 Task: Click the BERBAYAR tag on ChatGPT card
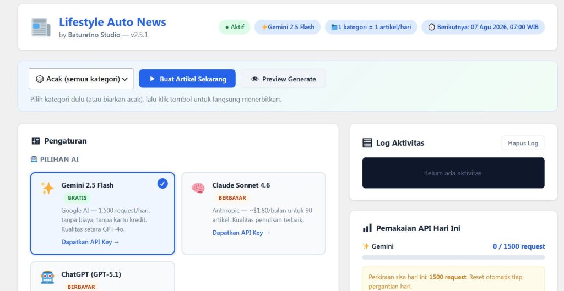coord(82,287)
